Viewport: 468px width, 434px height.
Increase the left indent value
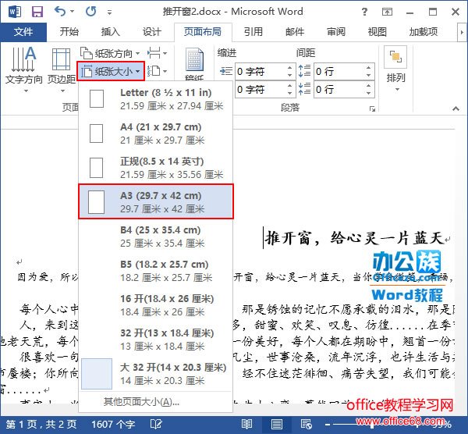coord(290,68)
